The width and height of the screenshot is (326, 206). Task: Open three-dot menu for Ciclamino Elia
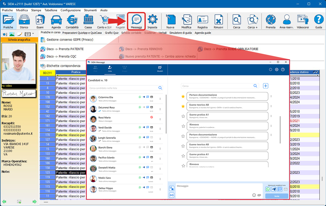coord(160,99)
